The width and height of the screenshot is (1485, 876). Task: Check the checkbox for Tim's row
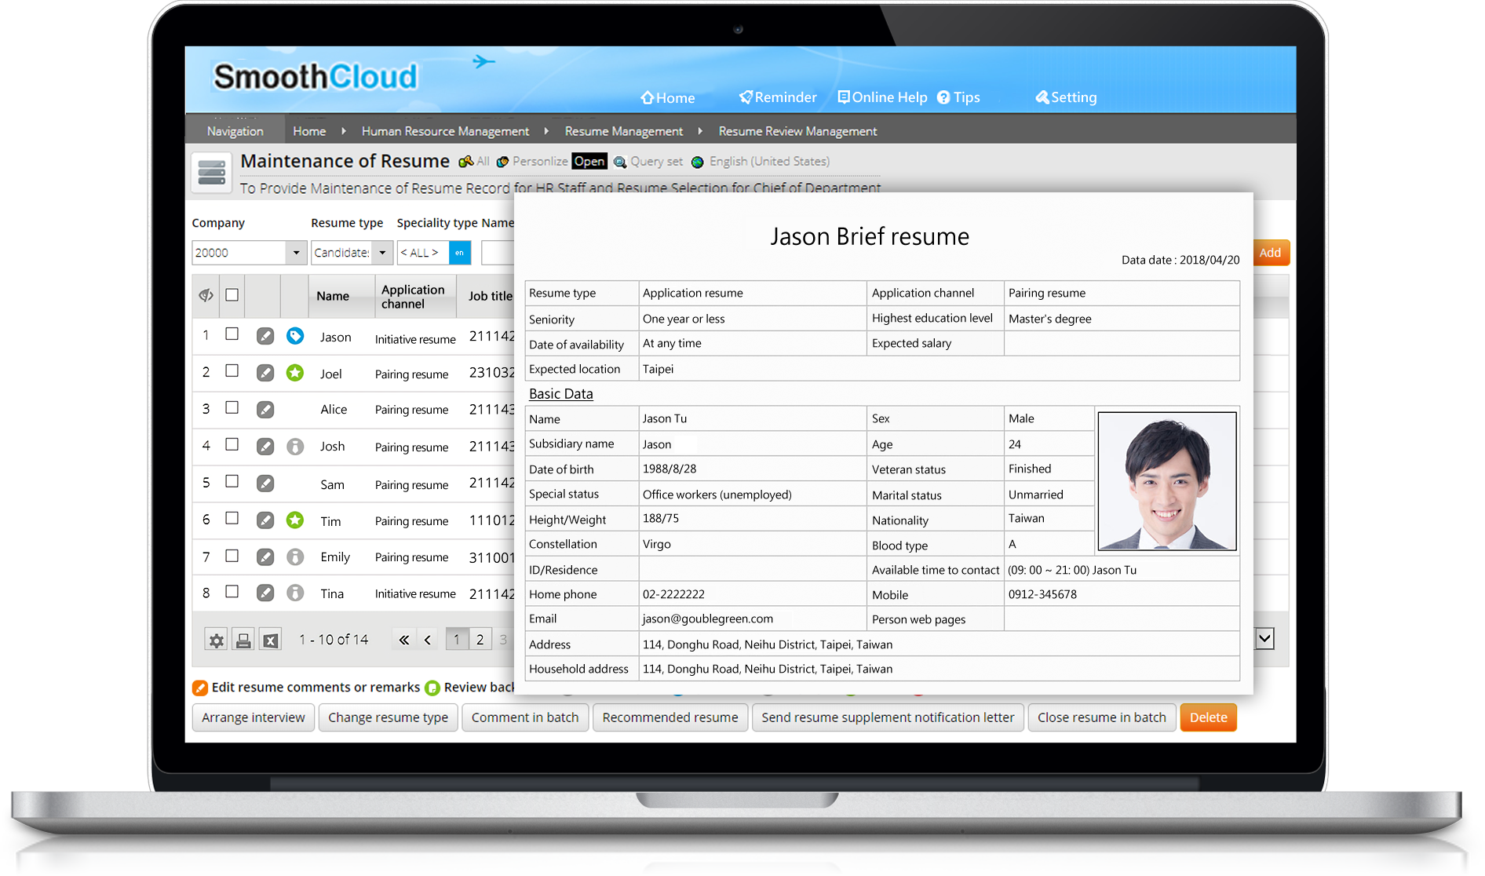(x=232, y=518)
